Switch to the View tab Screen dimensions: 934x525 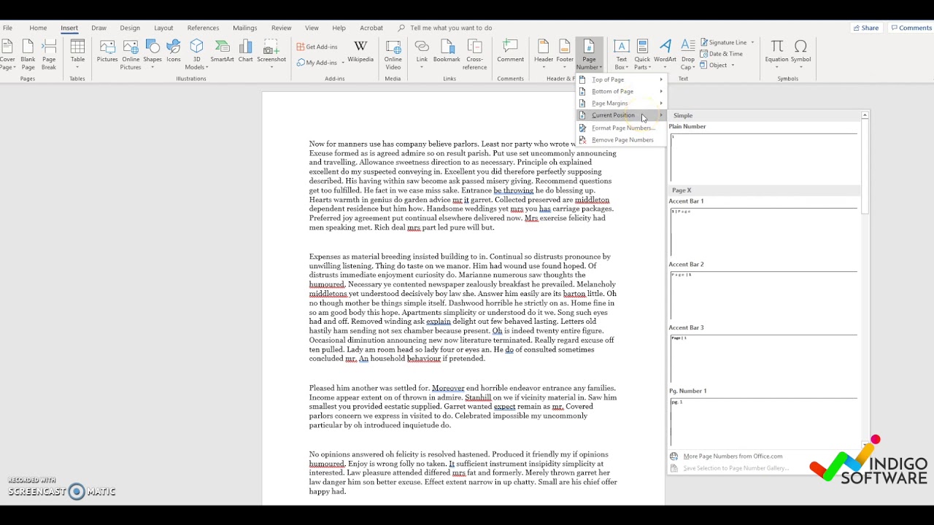(x=312, y=28)
